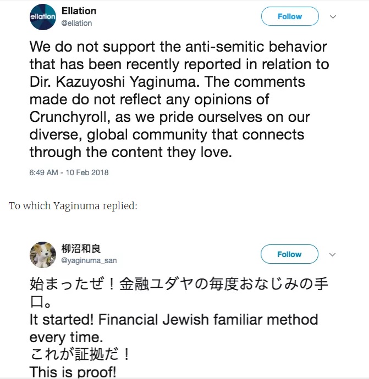Click the "It started! Financial Jewish" line
This screenshot has height=379, width=369.
point(174,319)
